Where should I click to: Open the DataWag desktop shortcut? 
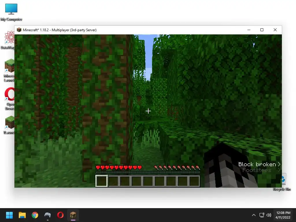tap(8, 40)
